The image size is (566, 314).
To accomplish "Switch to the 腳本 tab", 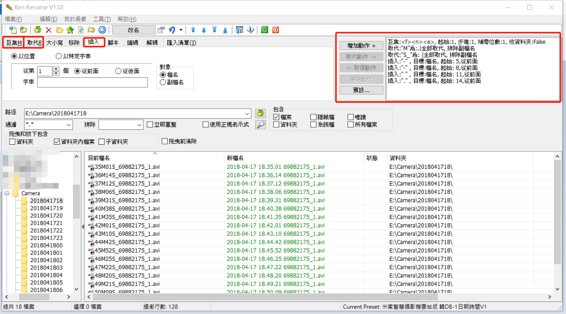I will [x=113, y=43].
